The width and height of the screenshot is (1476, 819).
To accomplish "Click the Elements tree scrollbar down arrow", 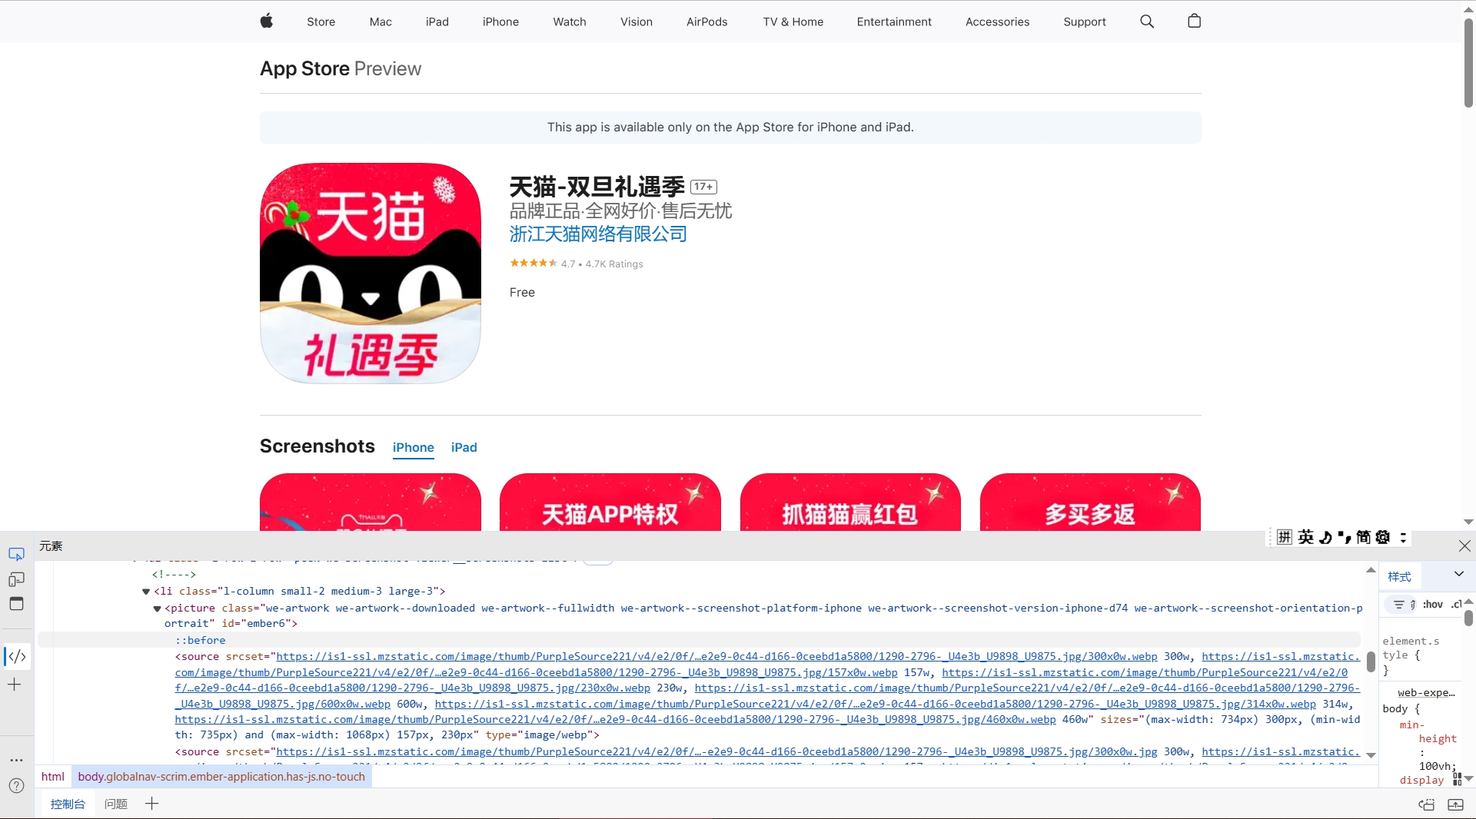I will [1371, 755].
